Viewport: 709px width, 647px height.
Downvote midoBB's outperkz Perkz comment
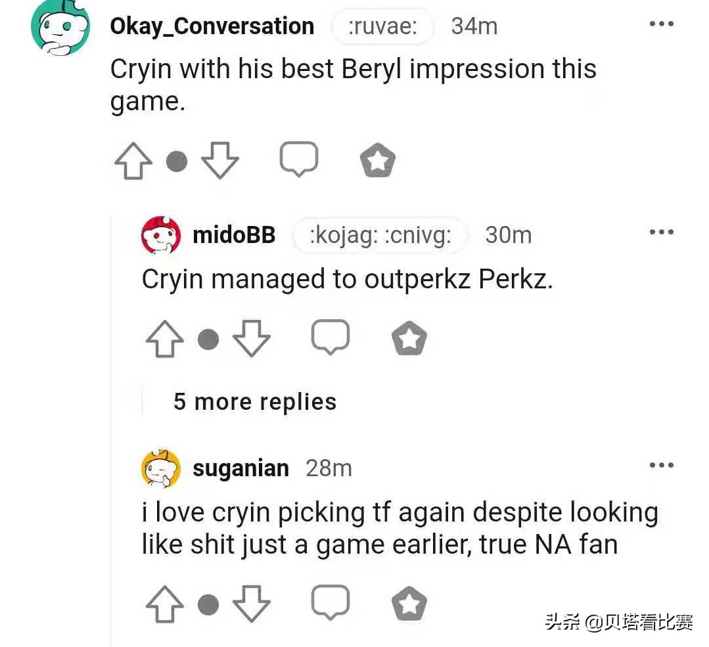point(252,339)
